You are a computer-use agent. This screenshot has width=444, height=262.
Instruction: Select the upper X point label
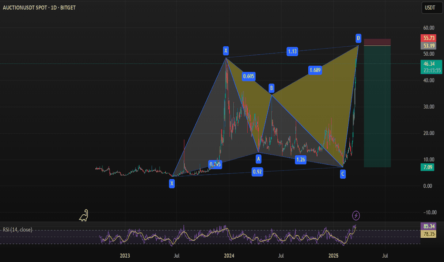click(226, 51)
